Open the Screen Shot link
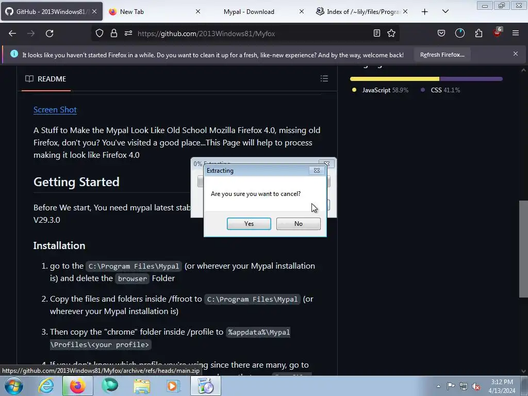 click(55, 110)
